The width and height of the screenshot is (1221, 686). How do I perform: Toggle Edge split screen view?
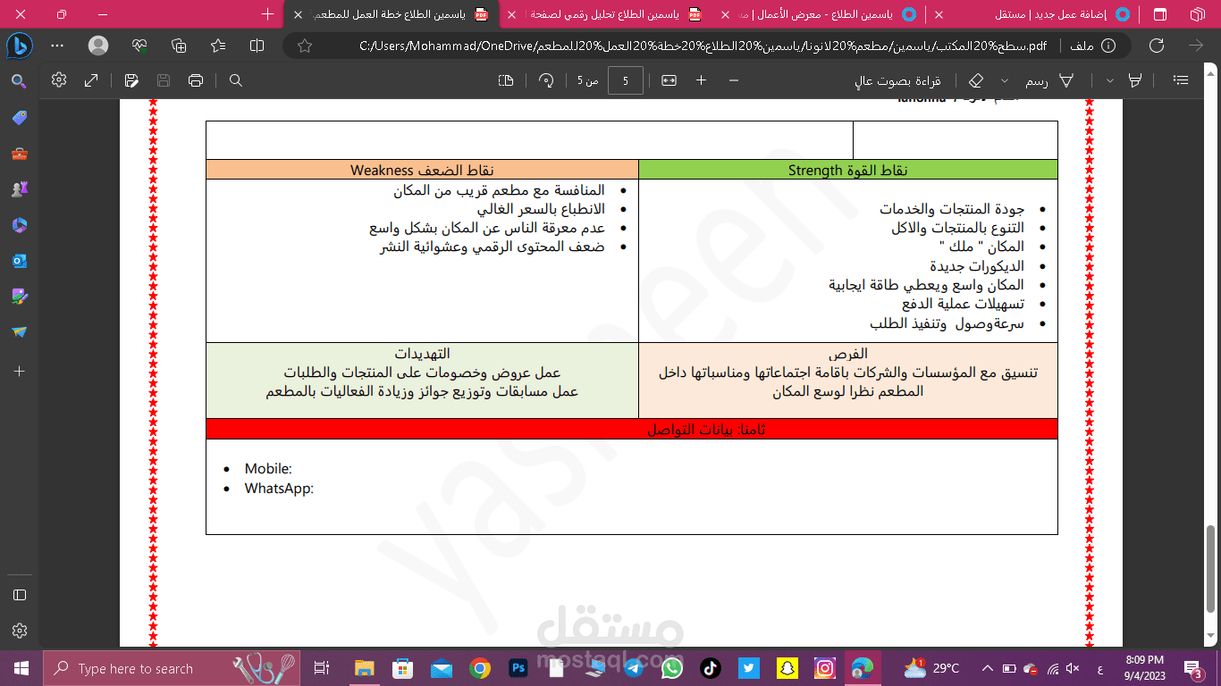[x=257, y=46]
